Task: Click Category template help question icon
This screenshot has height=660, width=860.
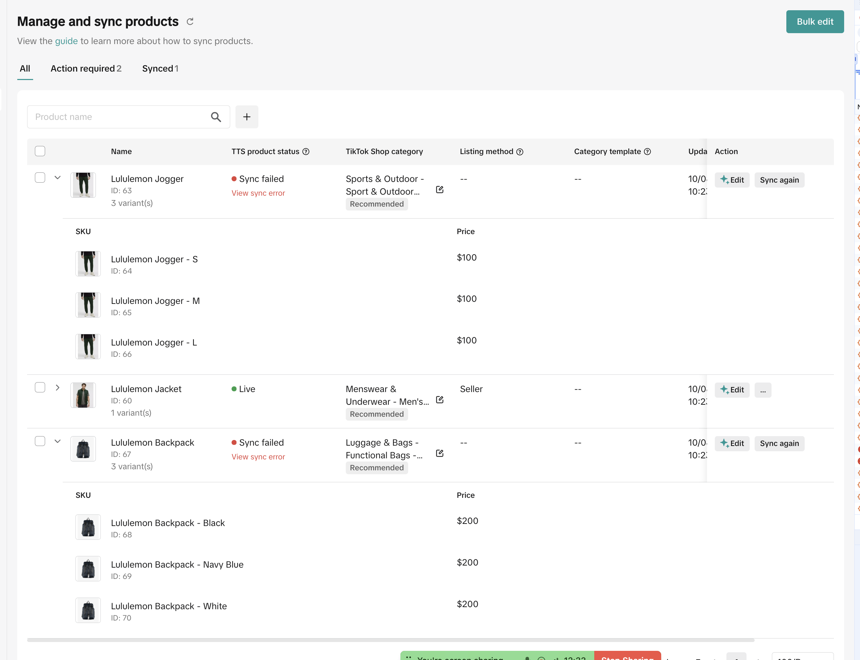Action: [x=647, y=152]
